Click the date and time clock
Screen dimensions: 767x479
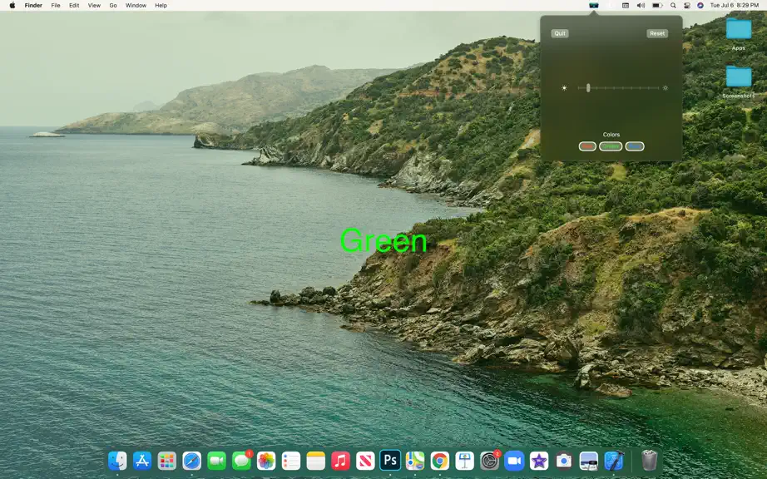click(735, 5)
